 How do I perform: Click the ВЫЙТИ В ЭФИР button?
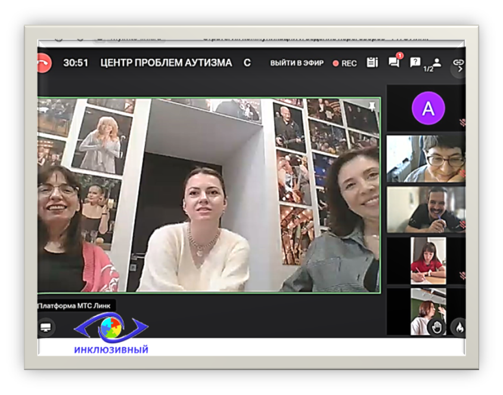point(297,63)
